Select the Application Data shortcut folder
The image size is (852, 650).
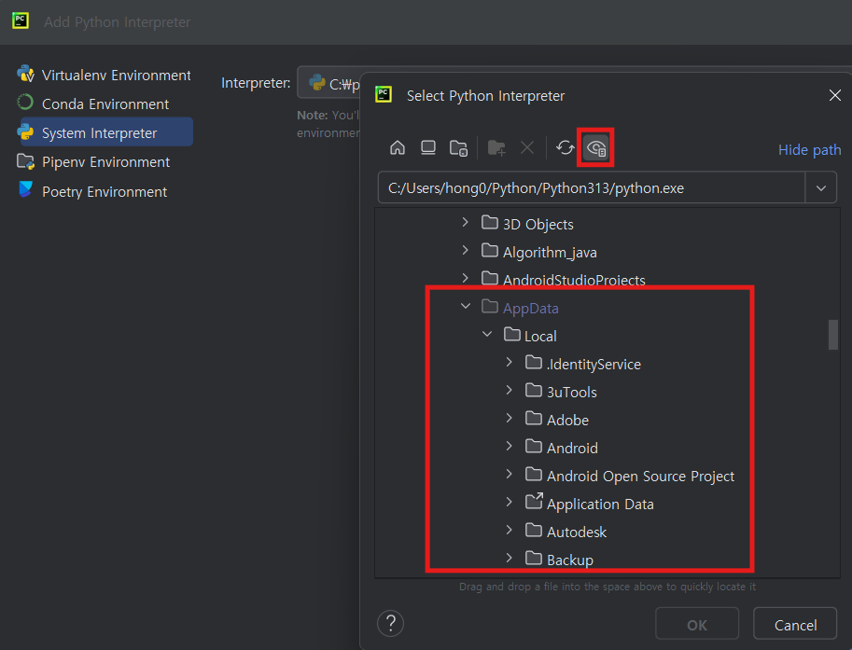click(x=589, y=504)
